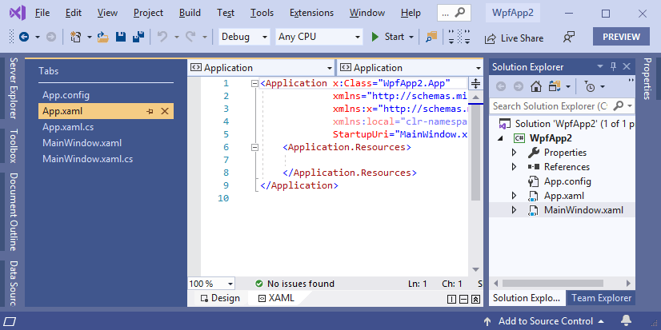Click the Navigate Backward arrow icon

23,37
